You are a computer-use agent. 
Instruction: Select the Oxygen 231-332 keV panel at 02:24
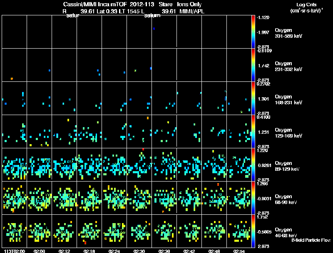click(x=114, y=65)
